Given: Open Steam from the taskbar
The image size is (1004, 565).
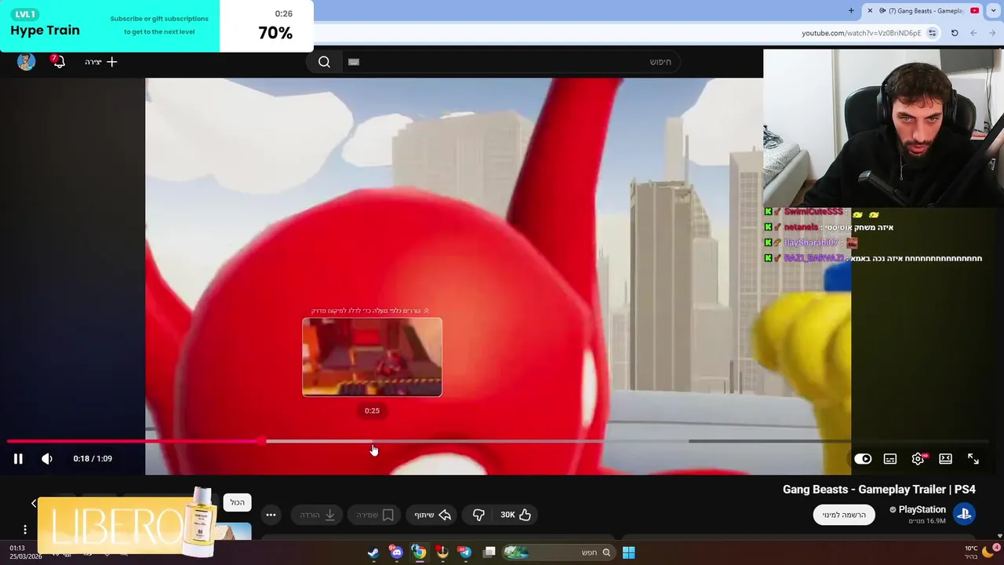Looking at the screenshot, I should coord(373,552).
